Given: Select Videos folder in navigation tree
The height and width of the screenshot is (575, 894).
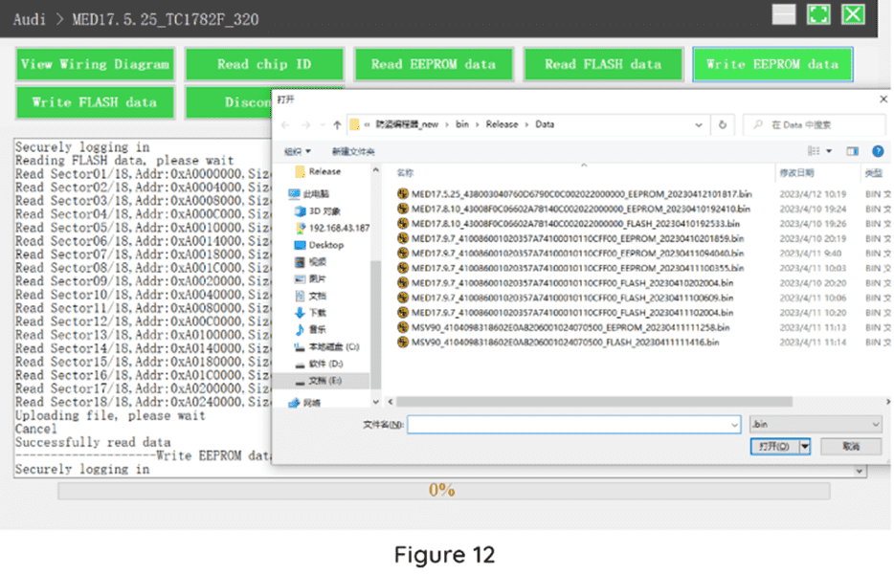Looking at the screenshot, I should [311, 261].
